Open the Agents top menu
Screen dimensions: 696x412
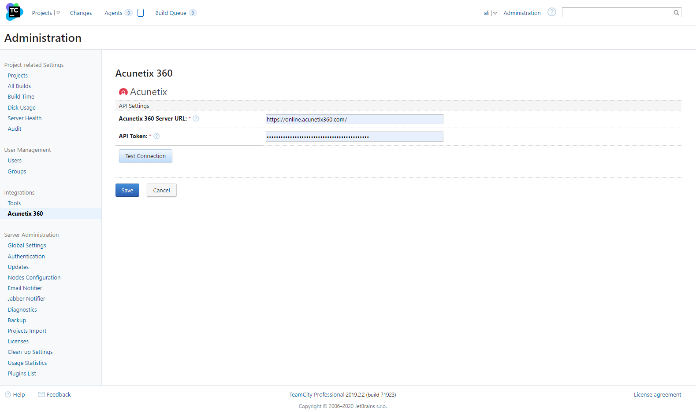point(113,13)
